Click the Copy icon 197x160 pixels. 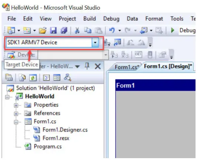(88, 30)
